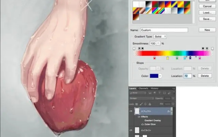Pick the blue-red-yellow gradient preset

tap(168, 4)
